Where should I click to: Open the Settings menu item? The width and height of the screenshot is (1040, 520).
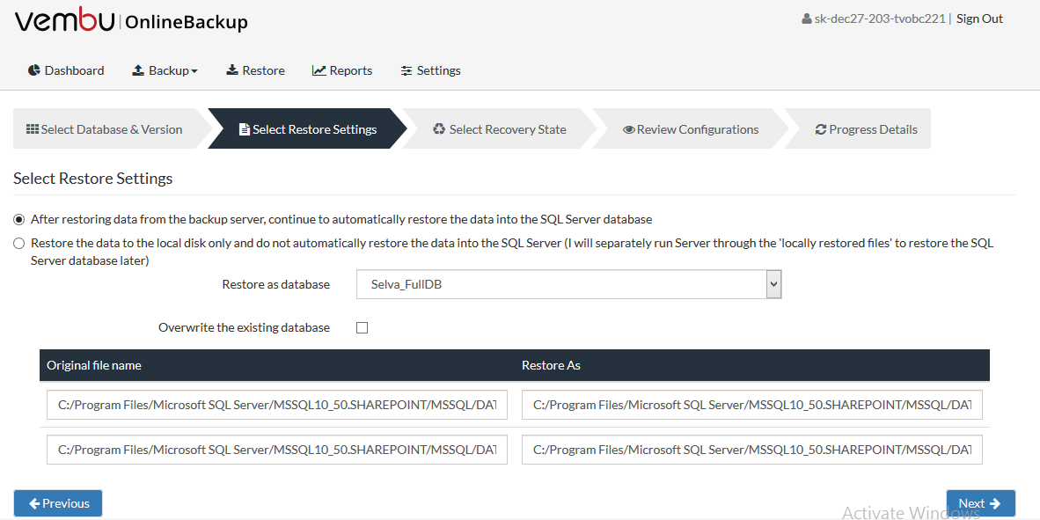coord(431,70)
